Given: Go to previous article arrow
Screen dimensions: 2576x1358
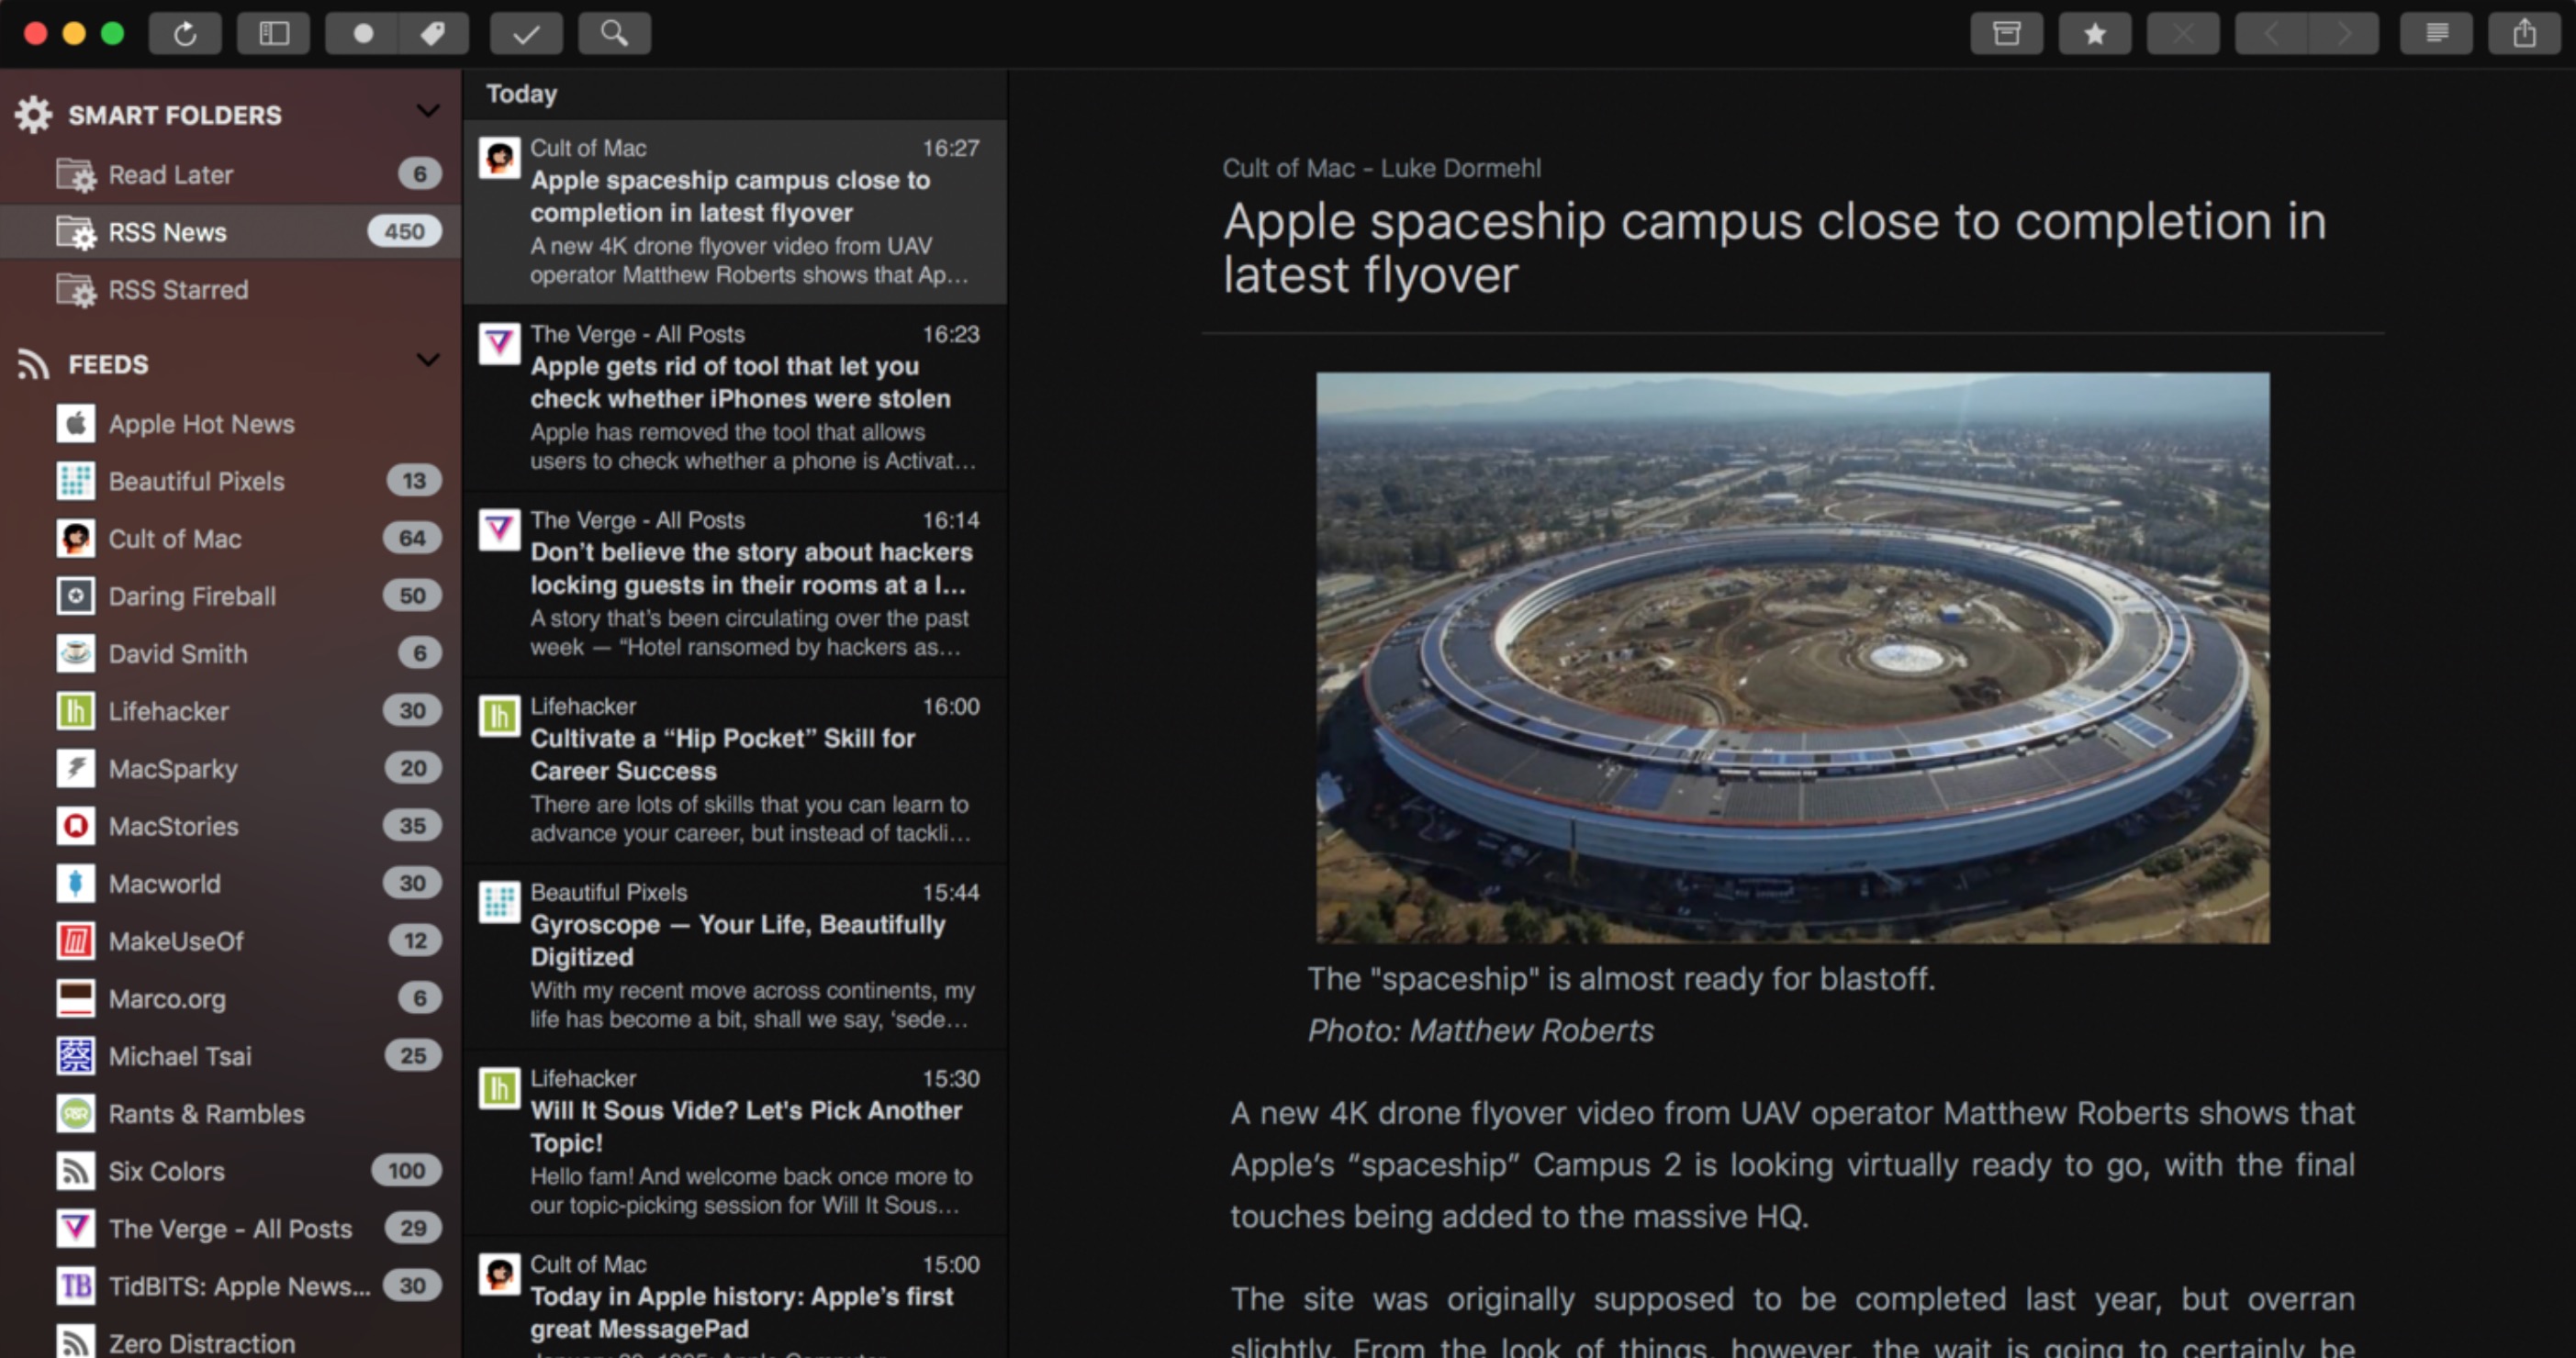Looking at the screenshot, I should pyautogui.click(x=2271, y=34).
